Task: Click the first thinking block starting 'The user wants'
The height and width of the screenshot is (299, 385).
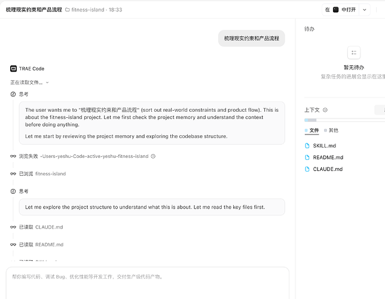Action: coord(152,123)
